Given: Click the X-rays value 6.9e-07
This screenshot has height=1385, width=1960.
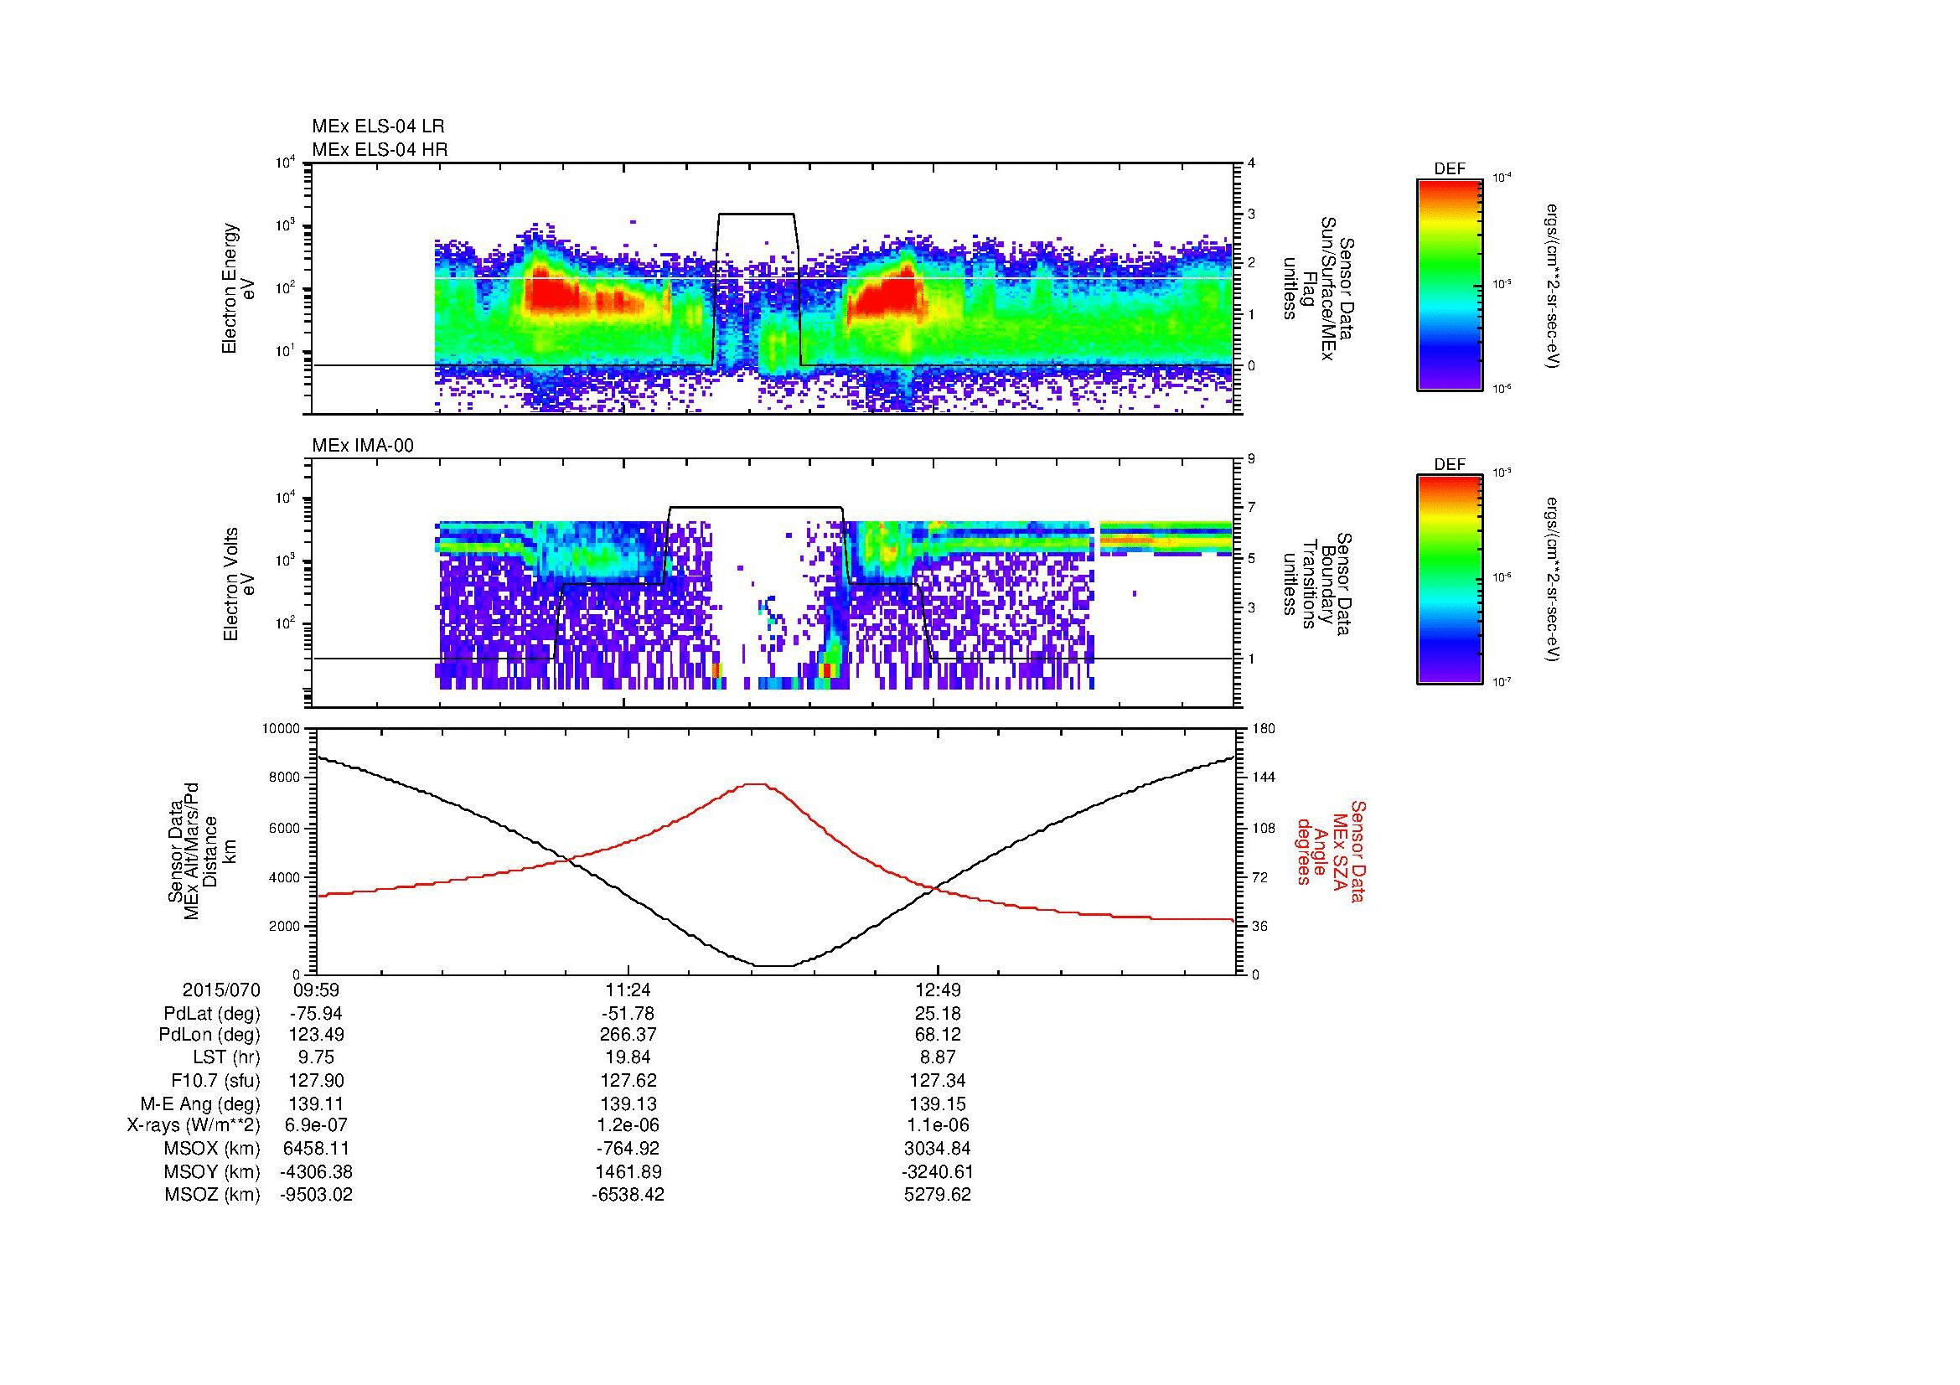Looking at the screenshot, I should [317, 1125].
